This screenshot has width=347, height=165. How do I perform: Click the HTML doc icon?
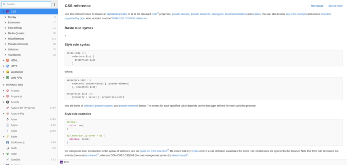pyautogui.click(x=8, y=60)
